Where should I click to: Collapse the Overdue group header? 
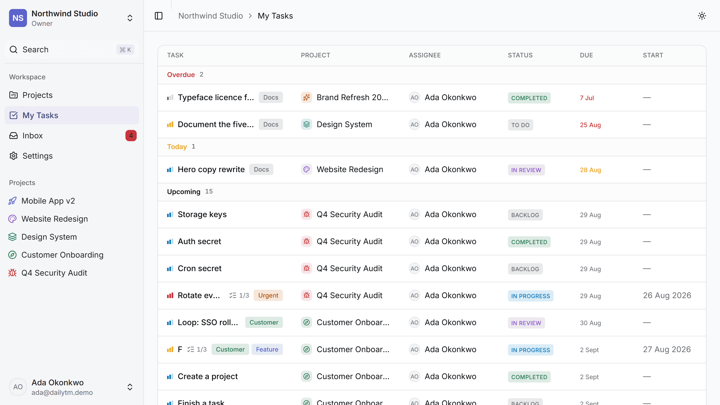tap(432, 75)
